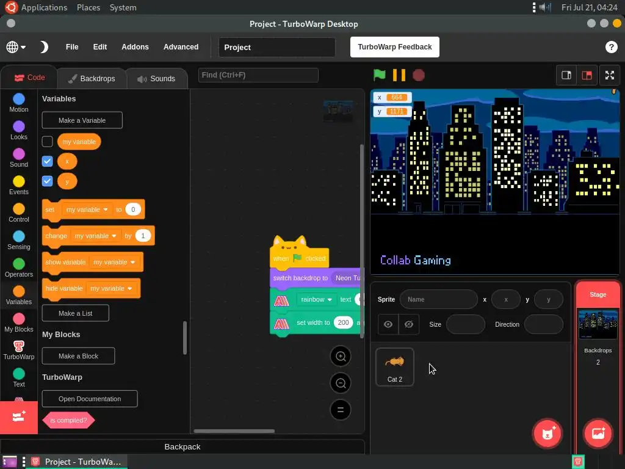625x469 pixels.
Task: Click the workspace vertical scrollbar
Action: tap(361, 241)
